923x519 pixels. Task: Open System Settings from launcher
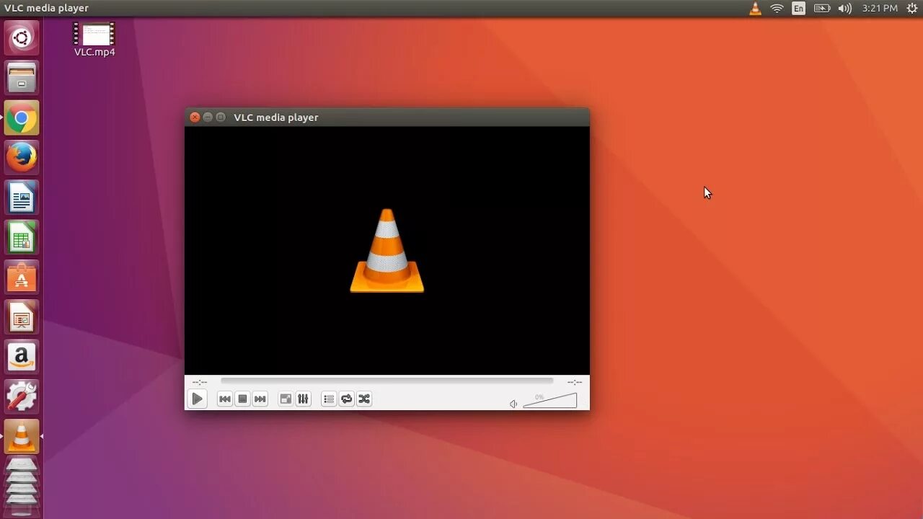(22, 397)
